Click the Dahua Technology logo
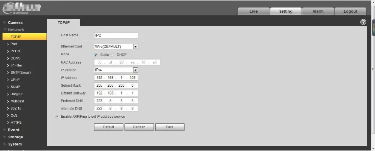 point(22,9)
